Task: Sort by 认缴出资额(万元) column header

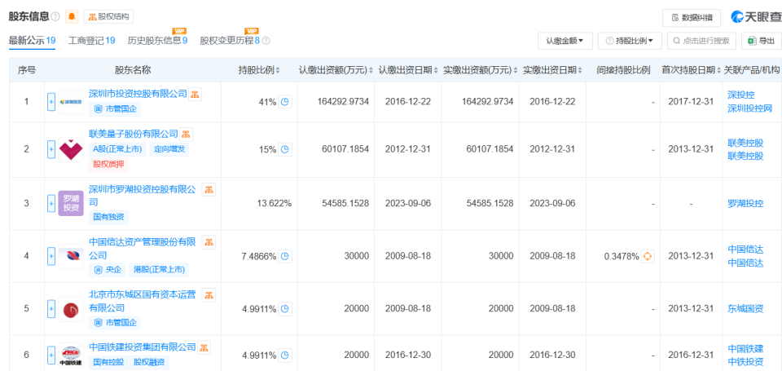Action: pos(336,70)
